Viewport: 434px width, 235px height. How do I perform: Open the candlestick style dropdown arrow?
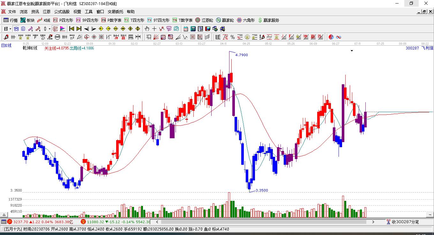point(49,29)
